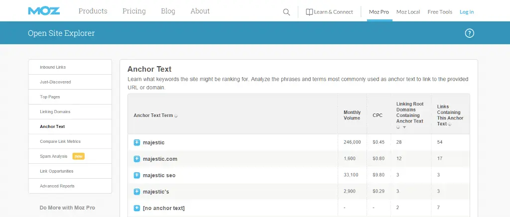Expand the 'majestic' anchor text row

pyautogui.click(x=137, y=142)
